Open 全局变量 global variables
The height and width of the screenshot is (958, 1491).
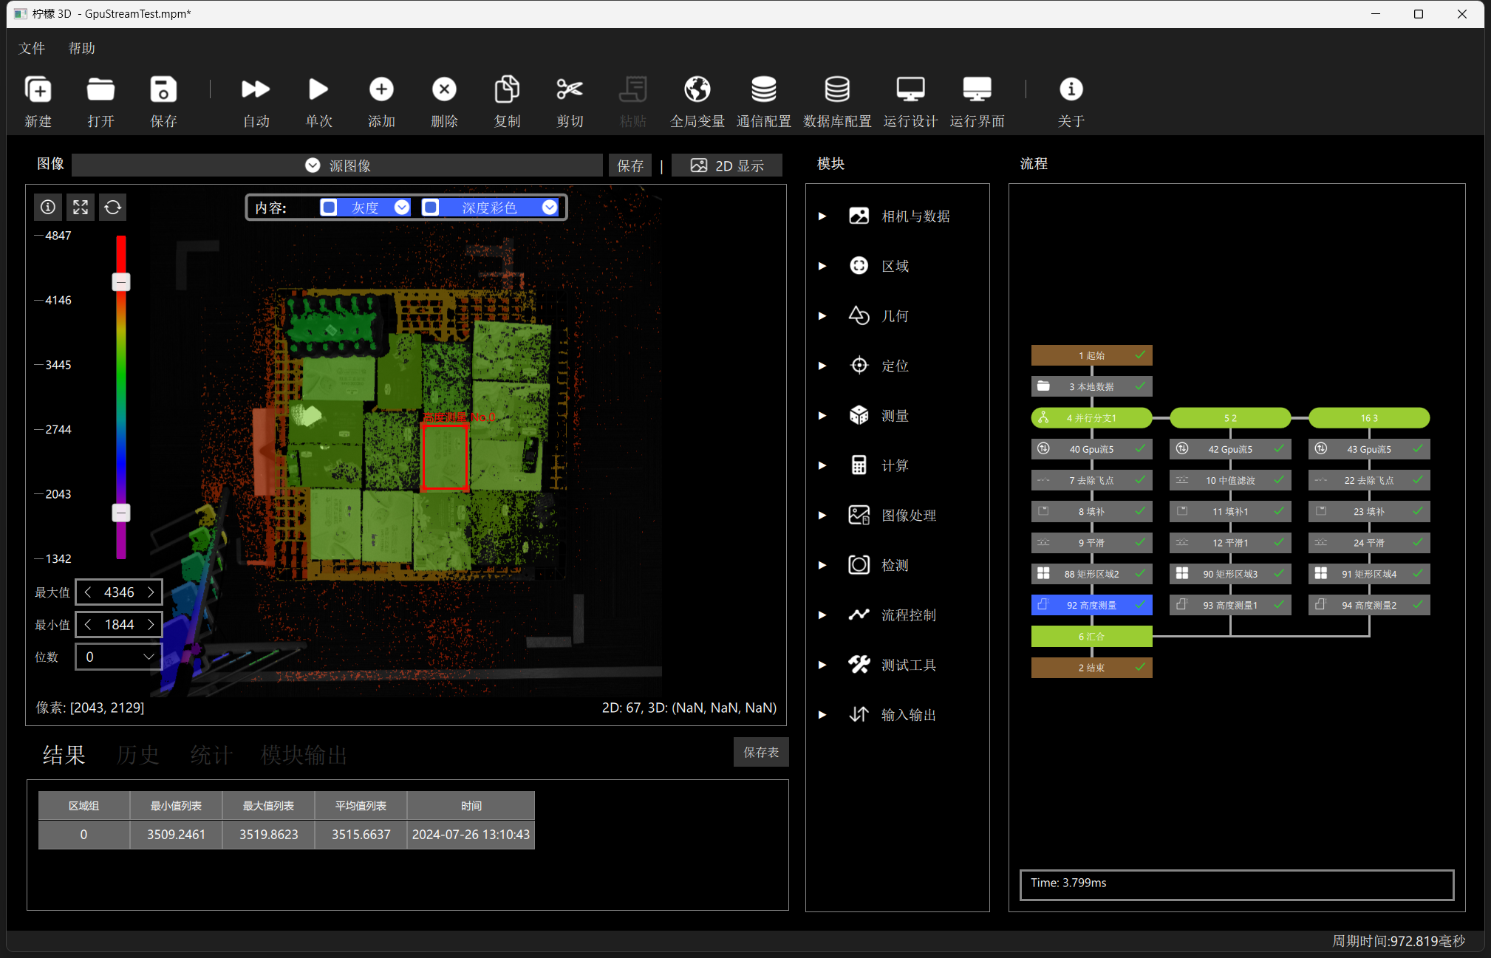click(x=697, y=89)
